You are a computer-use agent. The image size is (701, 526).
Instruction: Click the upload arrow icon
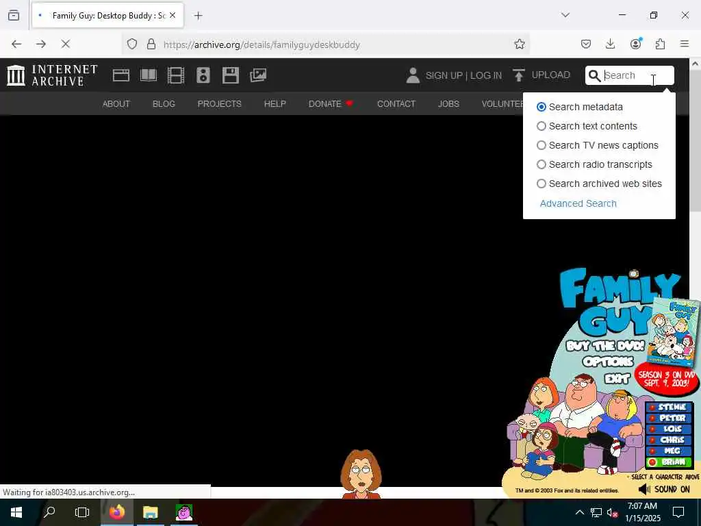519,75
